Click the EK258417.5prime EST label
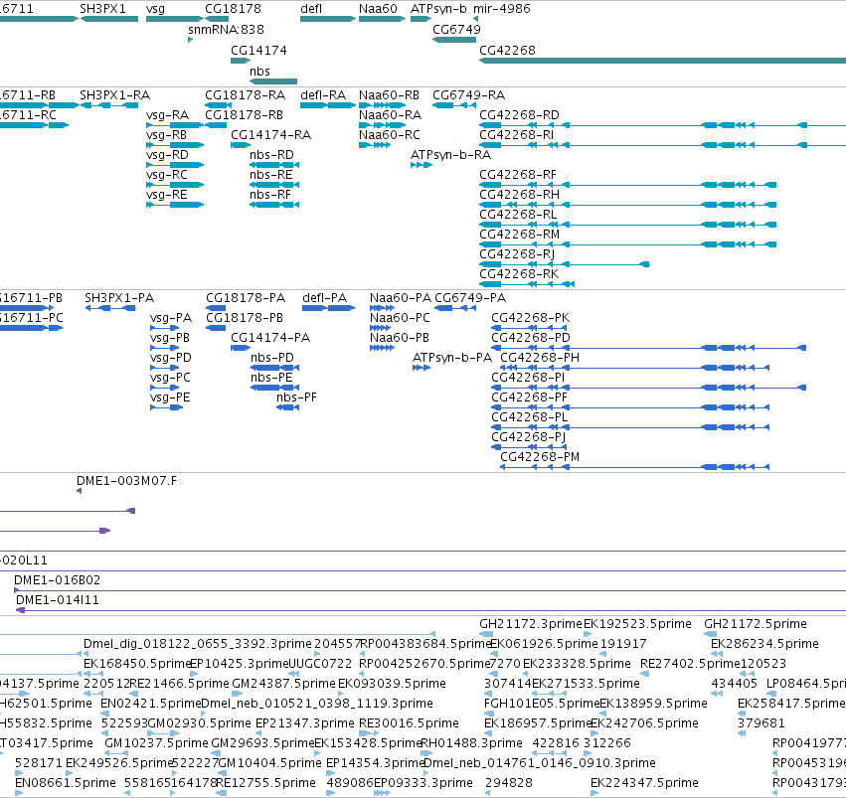 pos(791,704)
